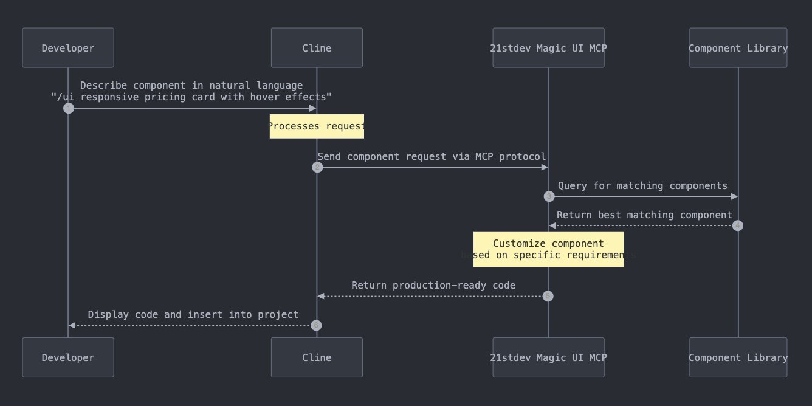Viewport: 812px width, 406px height.
Task: Click the sequence number 3 circle
Action: tap(549, 196)
